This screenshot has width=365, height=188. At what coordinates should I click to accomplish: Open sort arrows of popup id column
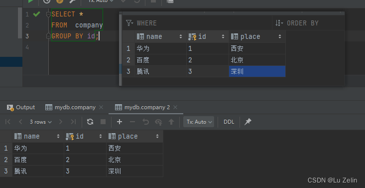(x=223, y=36)
